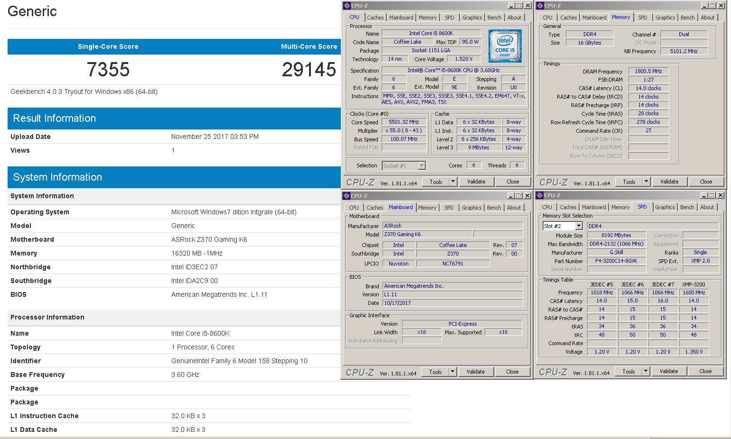Click part number F4-3200C14-8GVK field
Viewport: 731px width, 439px height.
click(616, 261)
